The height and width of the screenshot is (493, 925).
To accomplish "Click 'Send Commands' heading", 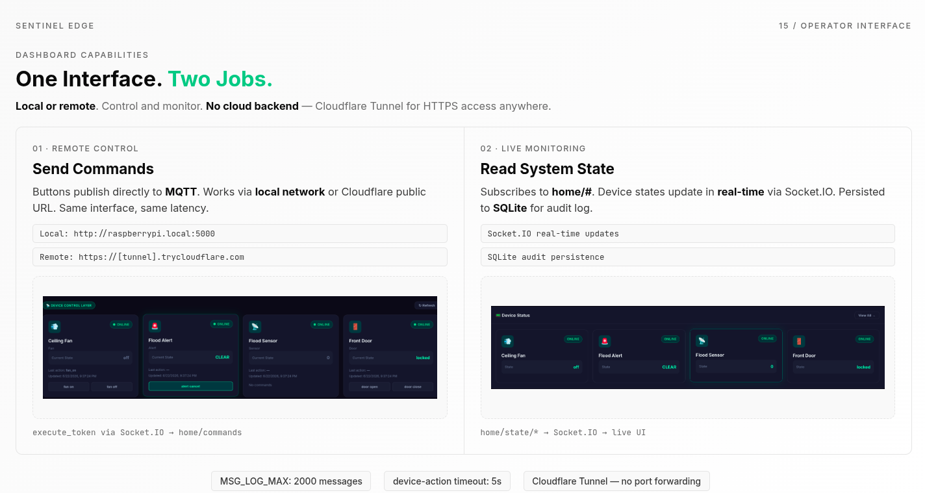I will pyautogui.click(x=93, y=169).
